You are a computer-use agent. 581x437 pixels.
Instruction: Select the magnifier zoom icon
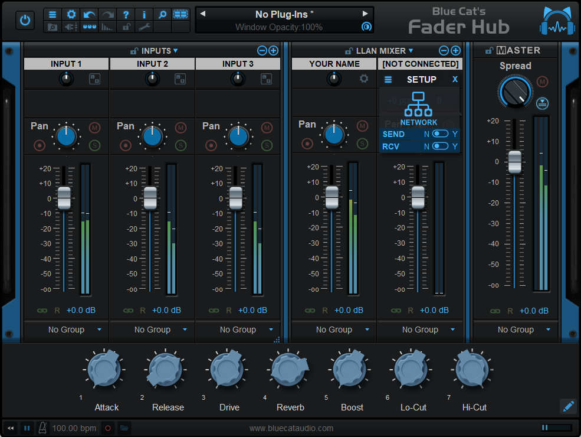[162, 14]
